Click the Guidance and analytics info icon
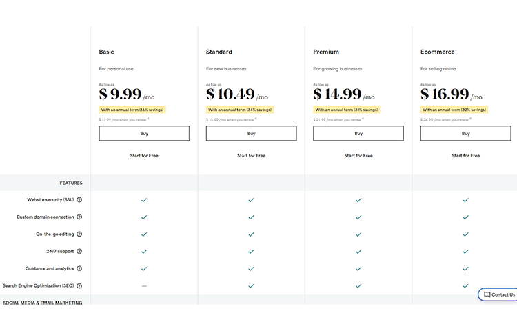 coord(79,268)
